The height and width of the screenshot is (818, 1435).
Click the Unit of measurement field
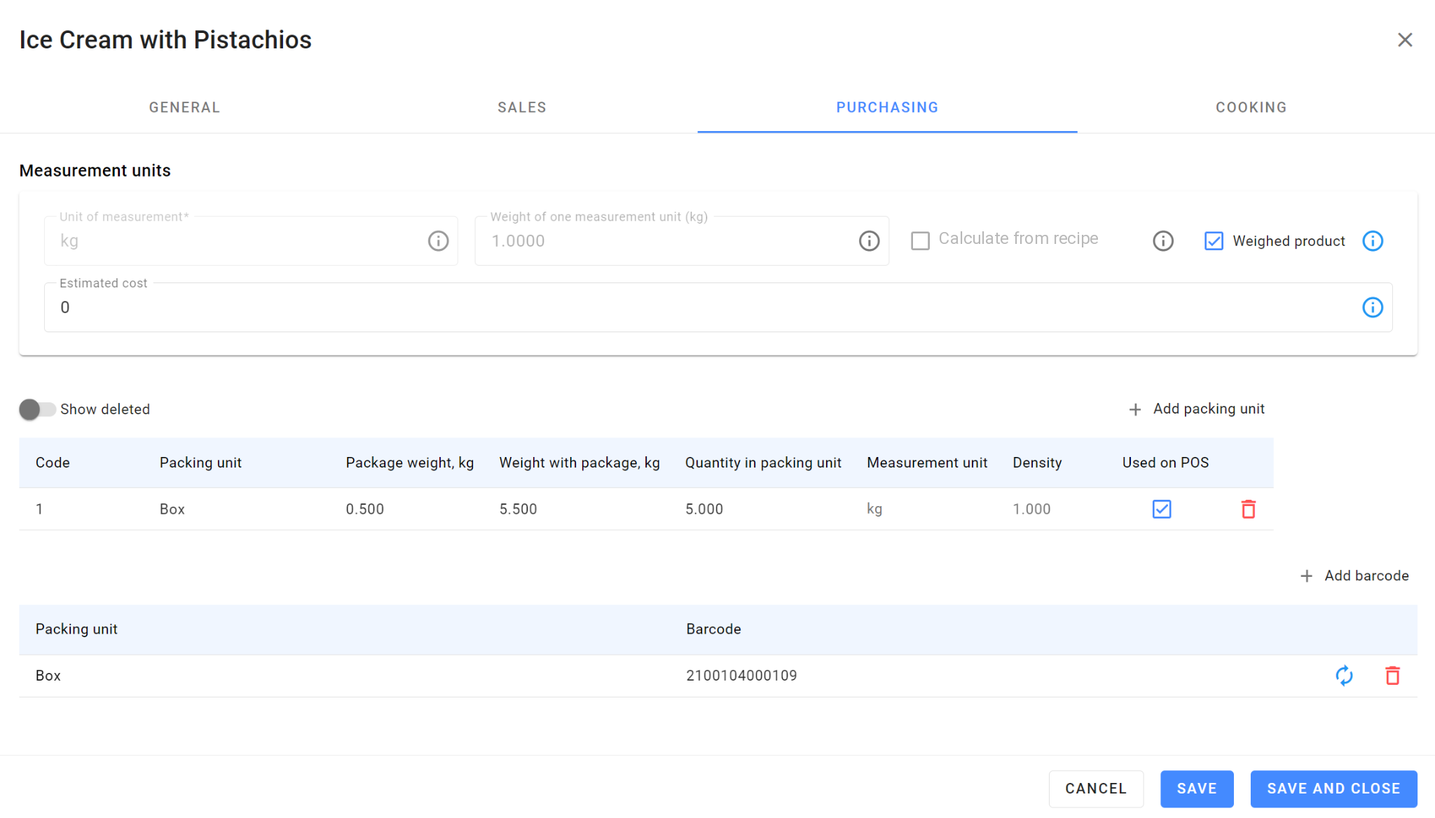pyautogui.click(x=251, y=241)
